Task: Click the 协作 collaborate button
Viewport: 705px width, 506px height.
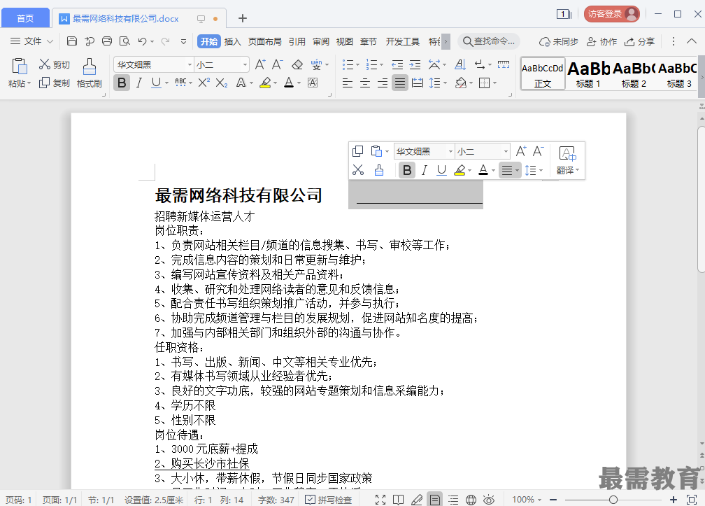Action: [x=601, y=41]
